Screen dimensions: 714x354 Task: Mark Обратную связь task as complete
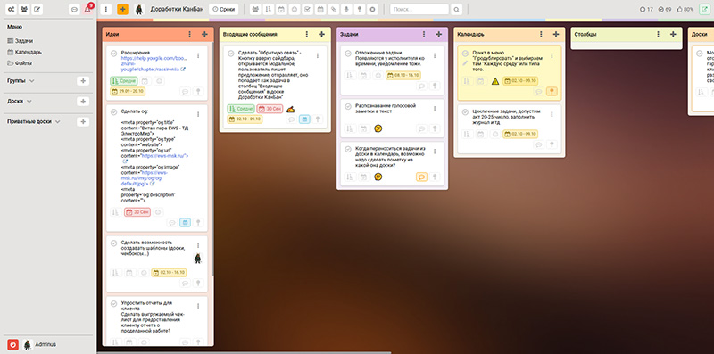231,54
